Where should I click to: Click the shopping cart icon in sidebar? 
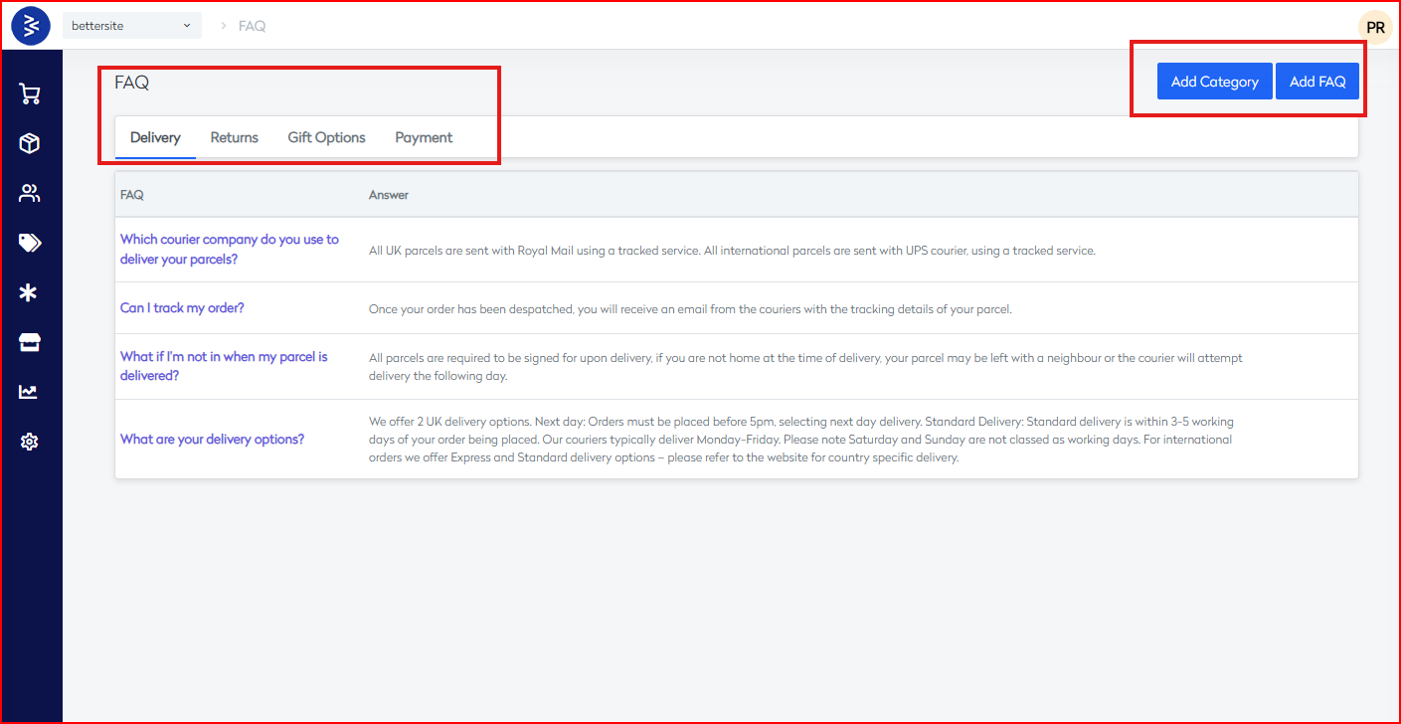point(30,94)
